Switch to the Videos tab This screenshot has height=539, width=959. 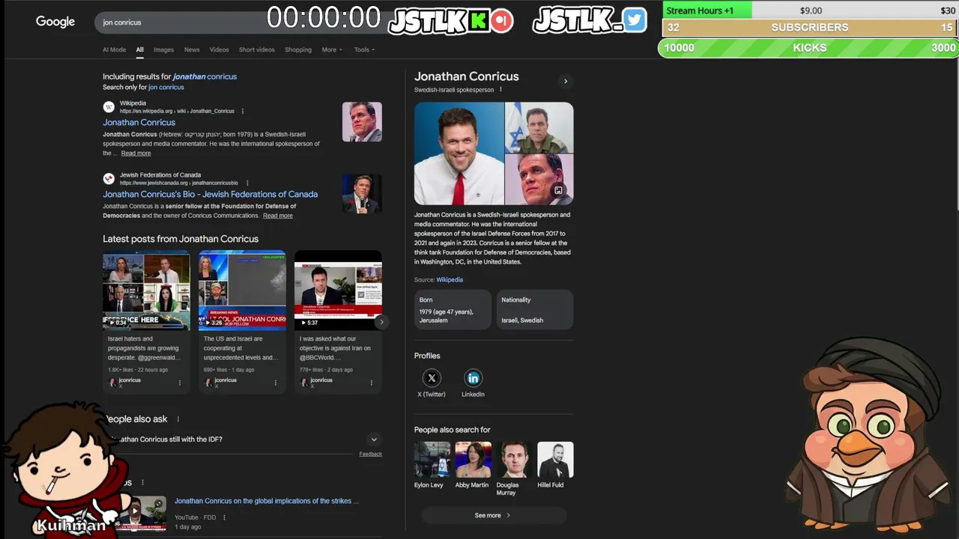219,50
